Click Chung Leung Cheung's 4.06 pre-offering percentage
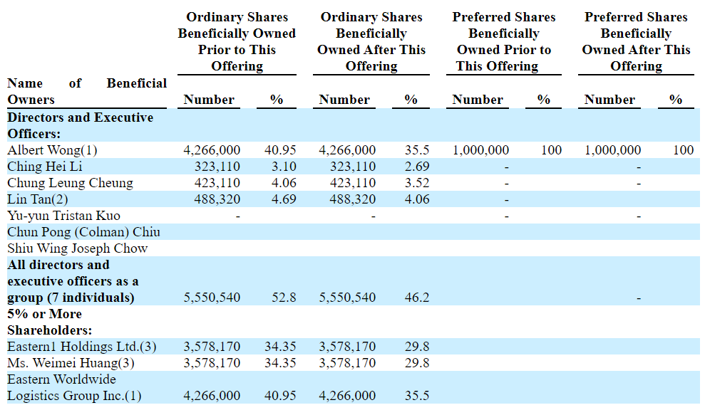The width and height of the screenshot is (705, 415). click(284, 183)
